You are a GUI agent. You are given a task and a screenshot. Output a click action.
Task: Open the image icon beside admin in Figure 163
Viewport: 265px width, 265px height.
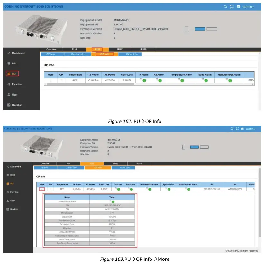242,129
